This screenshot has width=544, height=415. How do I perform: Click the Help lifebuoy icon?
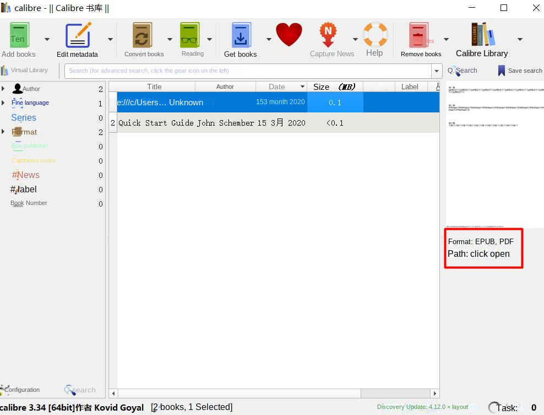[x=375, y=34]
